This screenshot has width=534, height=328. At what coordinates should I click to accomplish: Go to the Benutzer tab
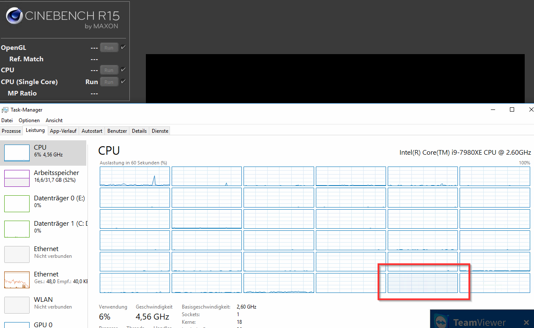117,131
